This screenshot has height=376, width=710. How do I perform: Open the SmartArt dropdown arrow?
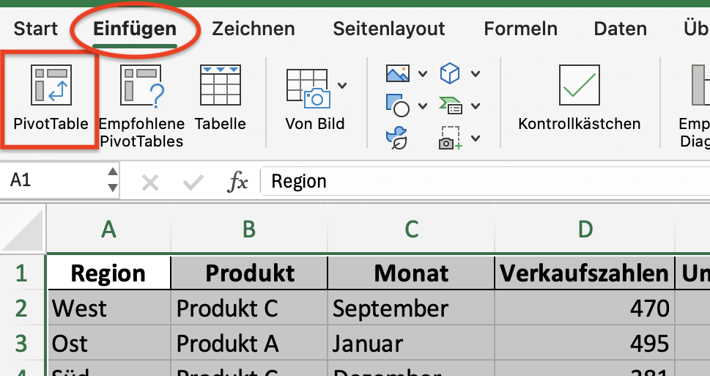(476, 106)
